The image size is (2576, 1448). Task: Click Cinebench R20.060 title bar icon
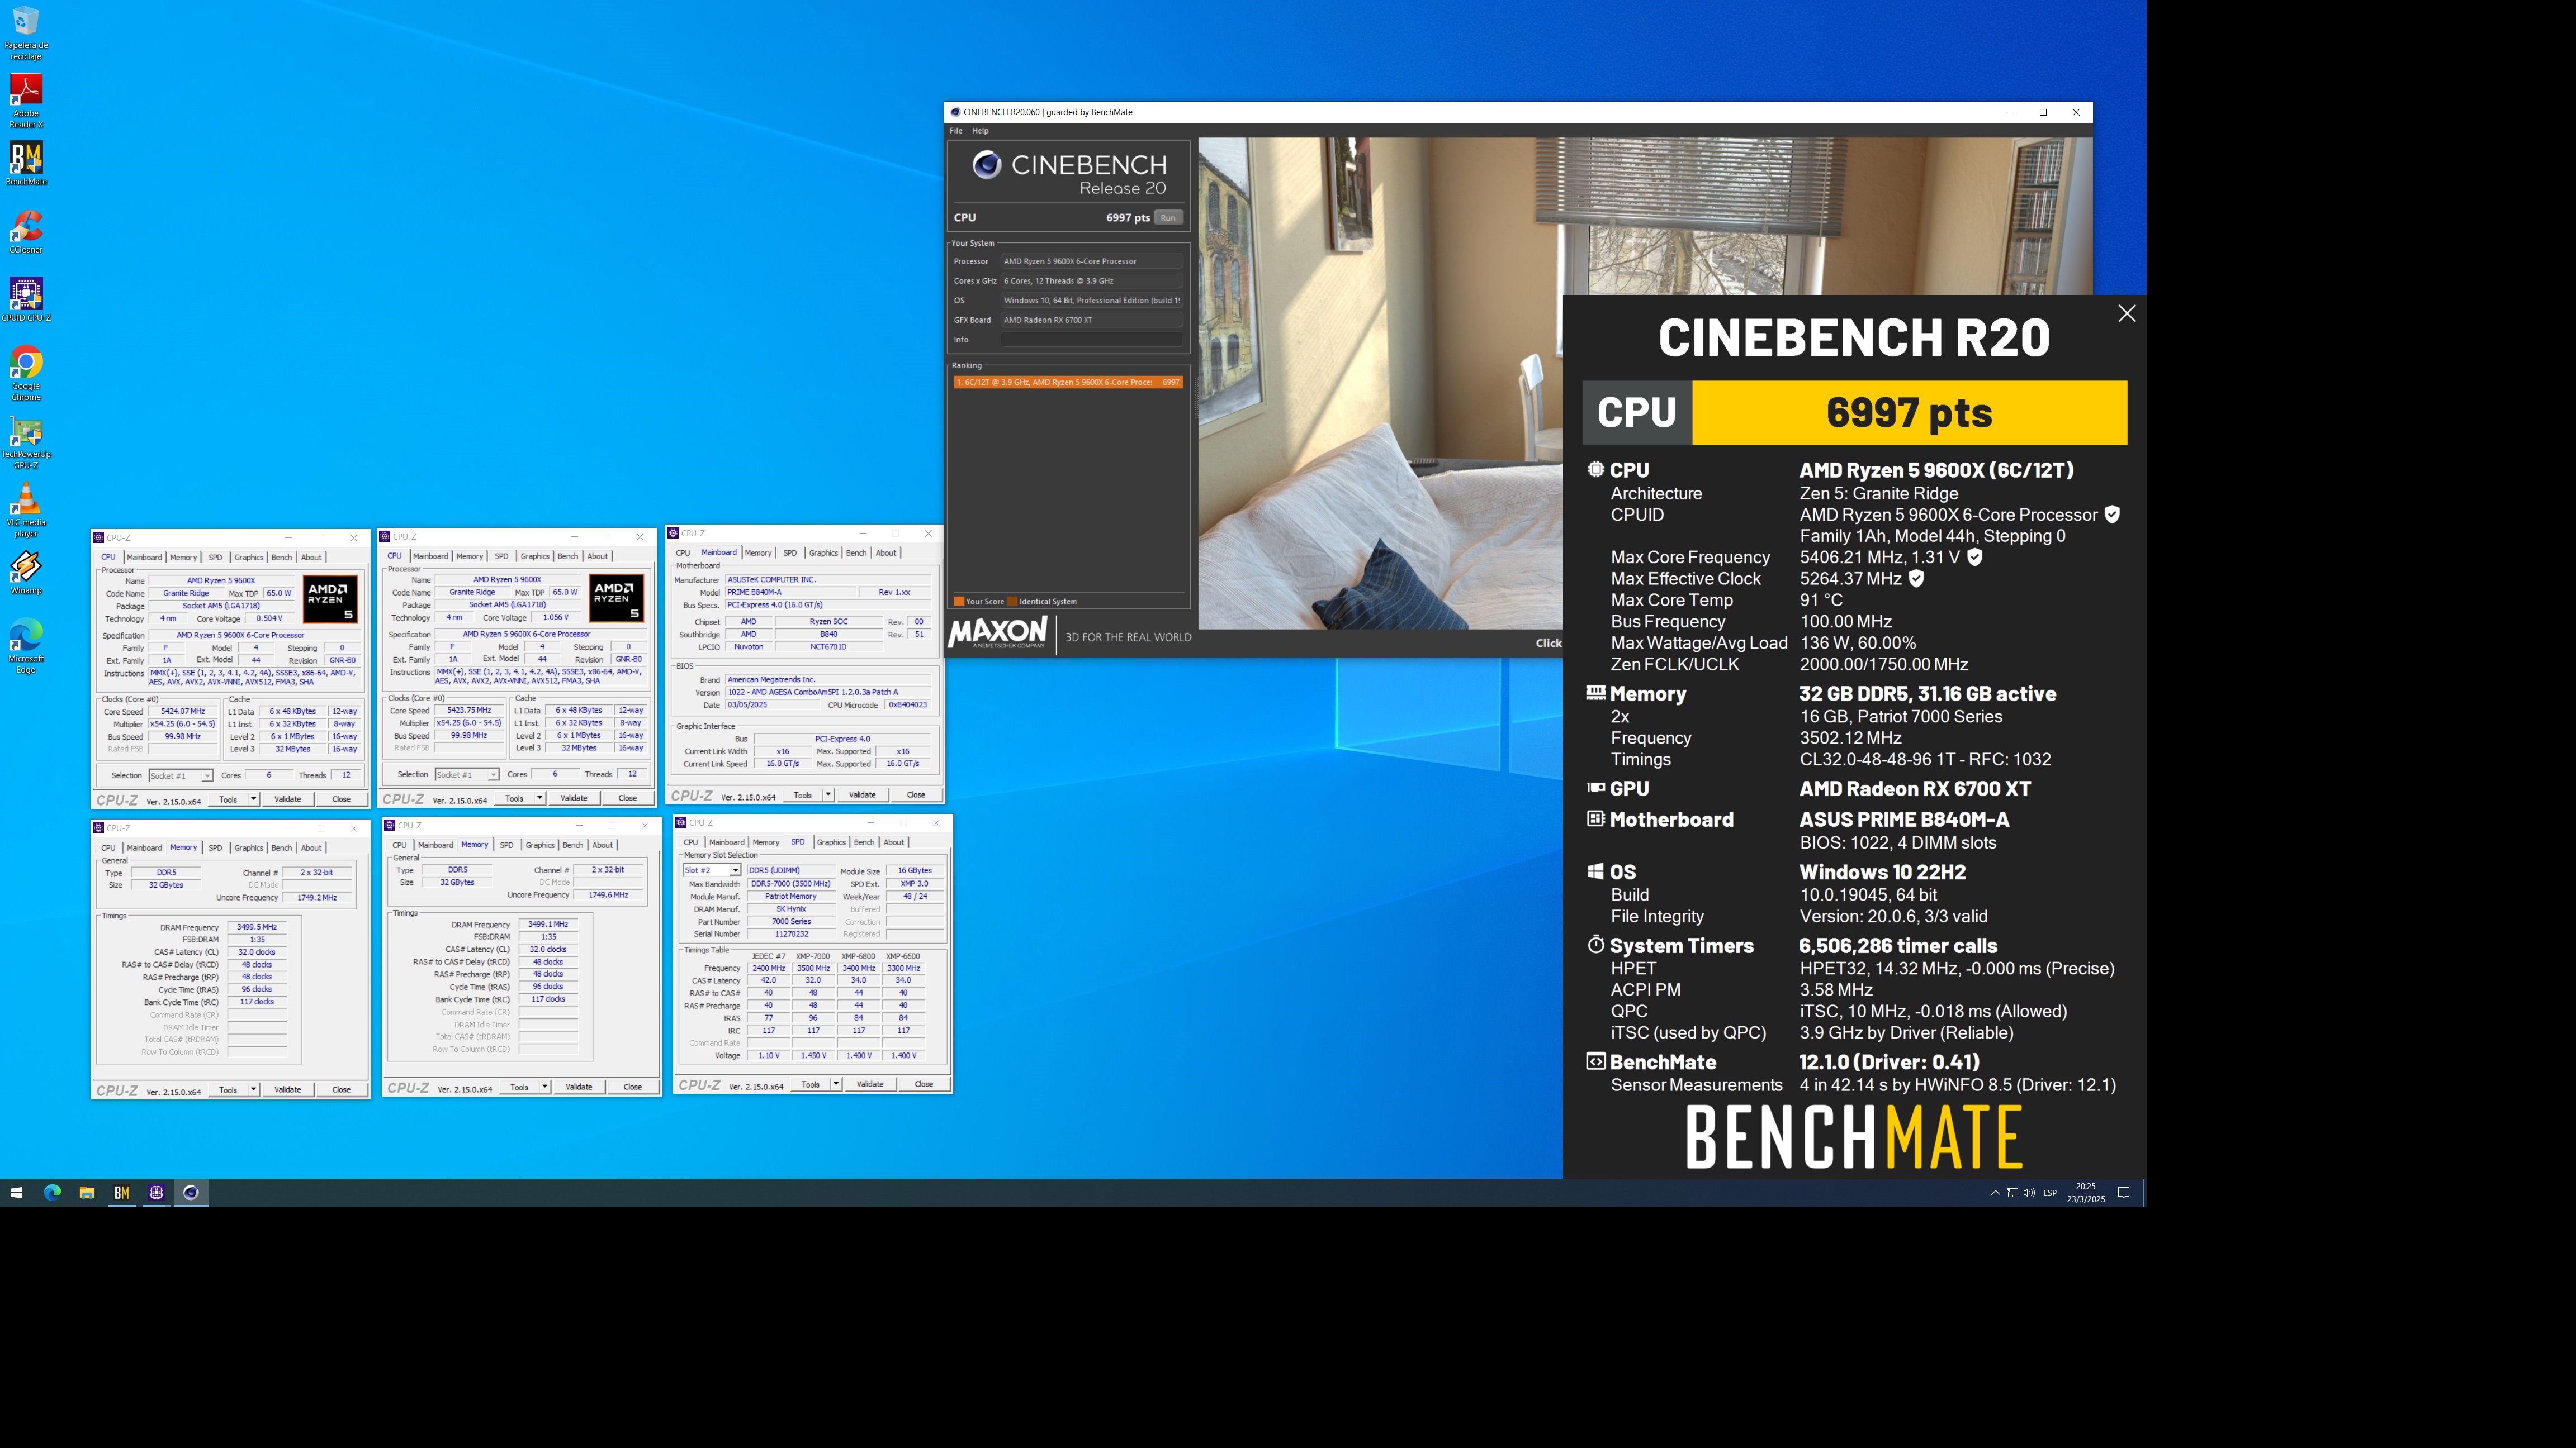955,112
